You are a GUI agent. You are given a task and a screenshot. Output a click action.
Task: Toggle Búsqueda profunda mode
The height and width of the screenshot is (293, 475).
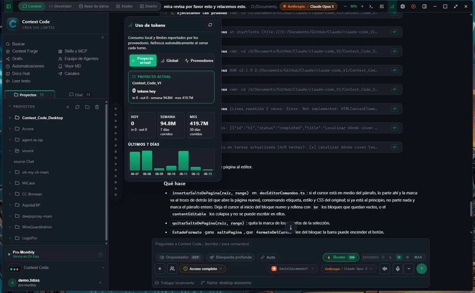(x=231, y=257)
